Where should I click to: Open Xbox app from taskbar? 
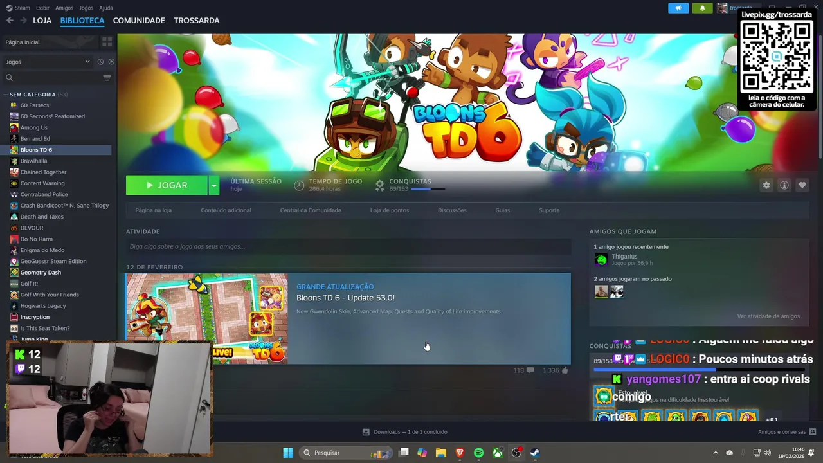(498, 453)
